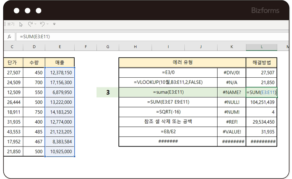
Task: Select cell with value 13,222,000
Action: pyautogui.click(x=60, y=102)
